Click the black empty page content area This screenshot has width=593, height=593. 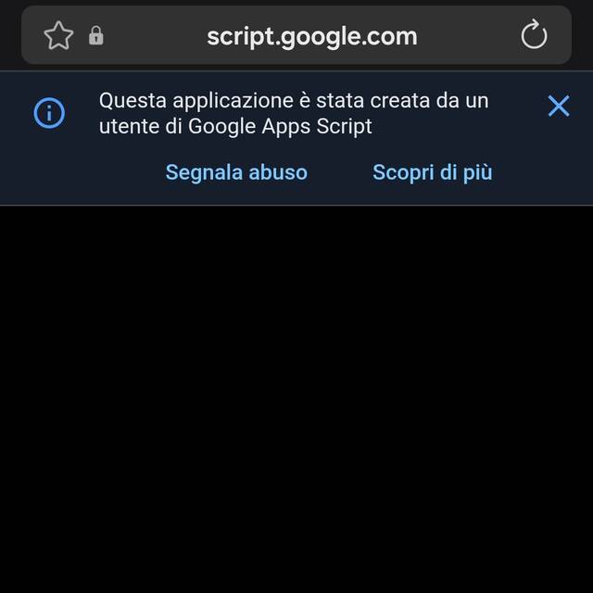(x=296, y=398)
